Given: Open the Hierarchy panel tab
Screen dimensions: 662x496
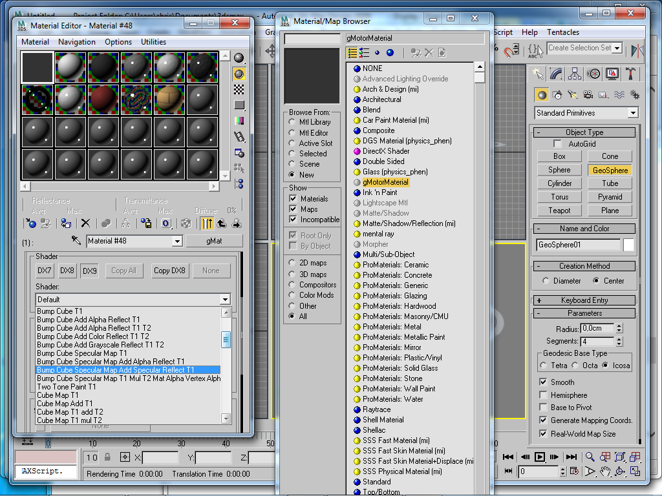Looking at the screenshot, I should coord(575,74).
